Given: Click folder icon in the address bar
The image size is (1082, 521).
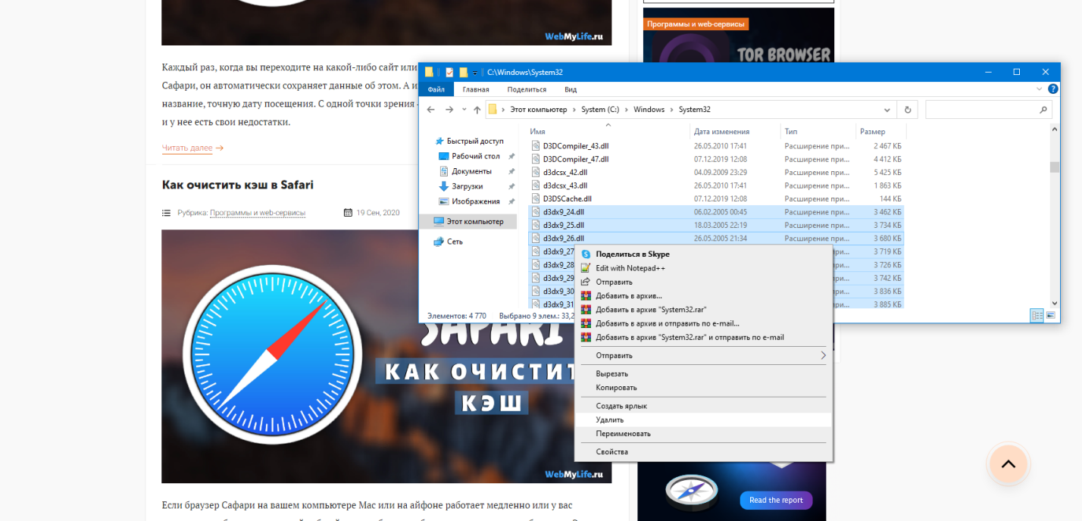Looking at the screenshot, I should coord(493,110).
